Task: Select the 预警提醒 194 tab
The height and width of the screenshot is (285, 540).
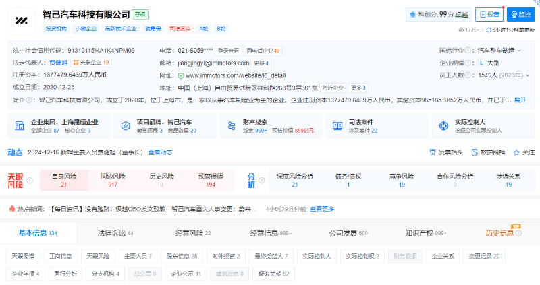Action: [x=211, y=180]
